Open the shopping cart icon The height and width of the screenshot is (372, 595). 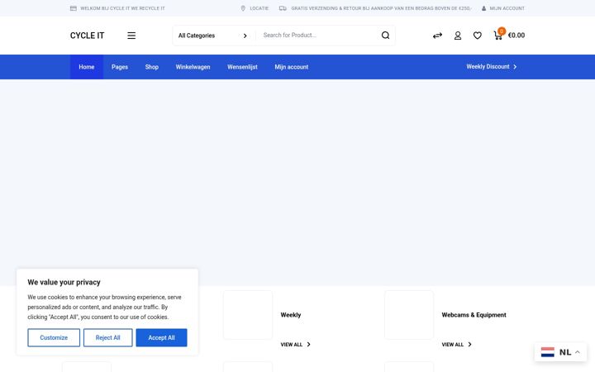[497, 36]
